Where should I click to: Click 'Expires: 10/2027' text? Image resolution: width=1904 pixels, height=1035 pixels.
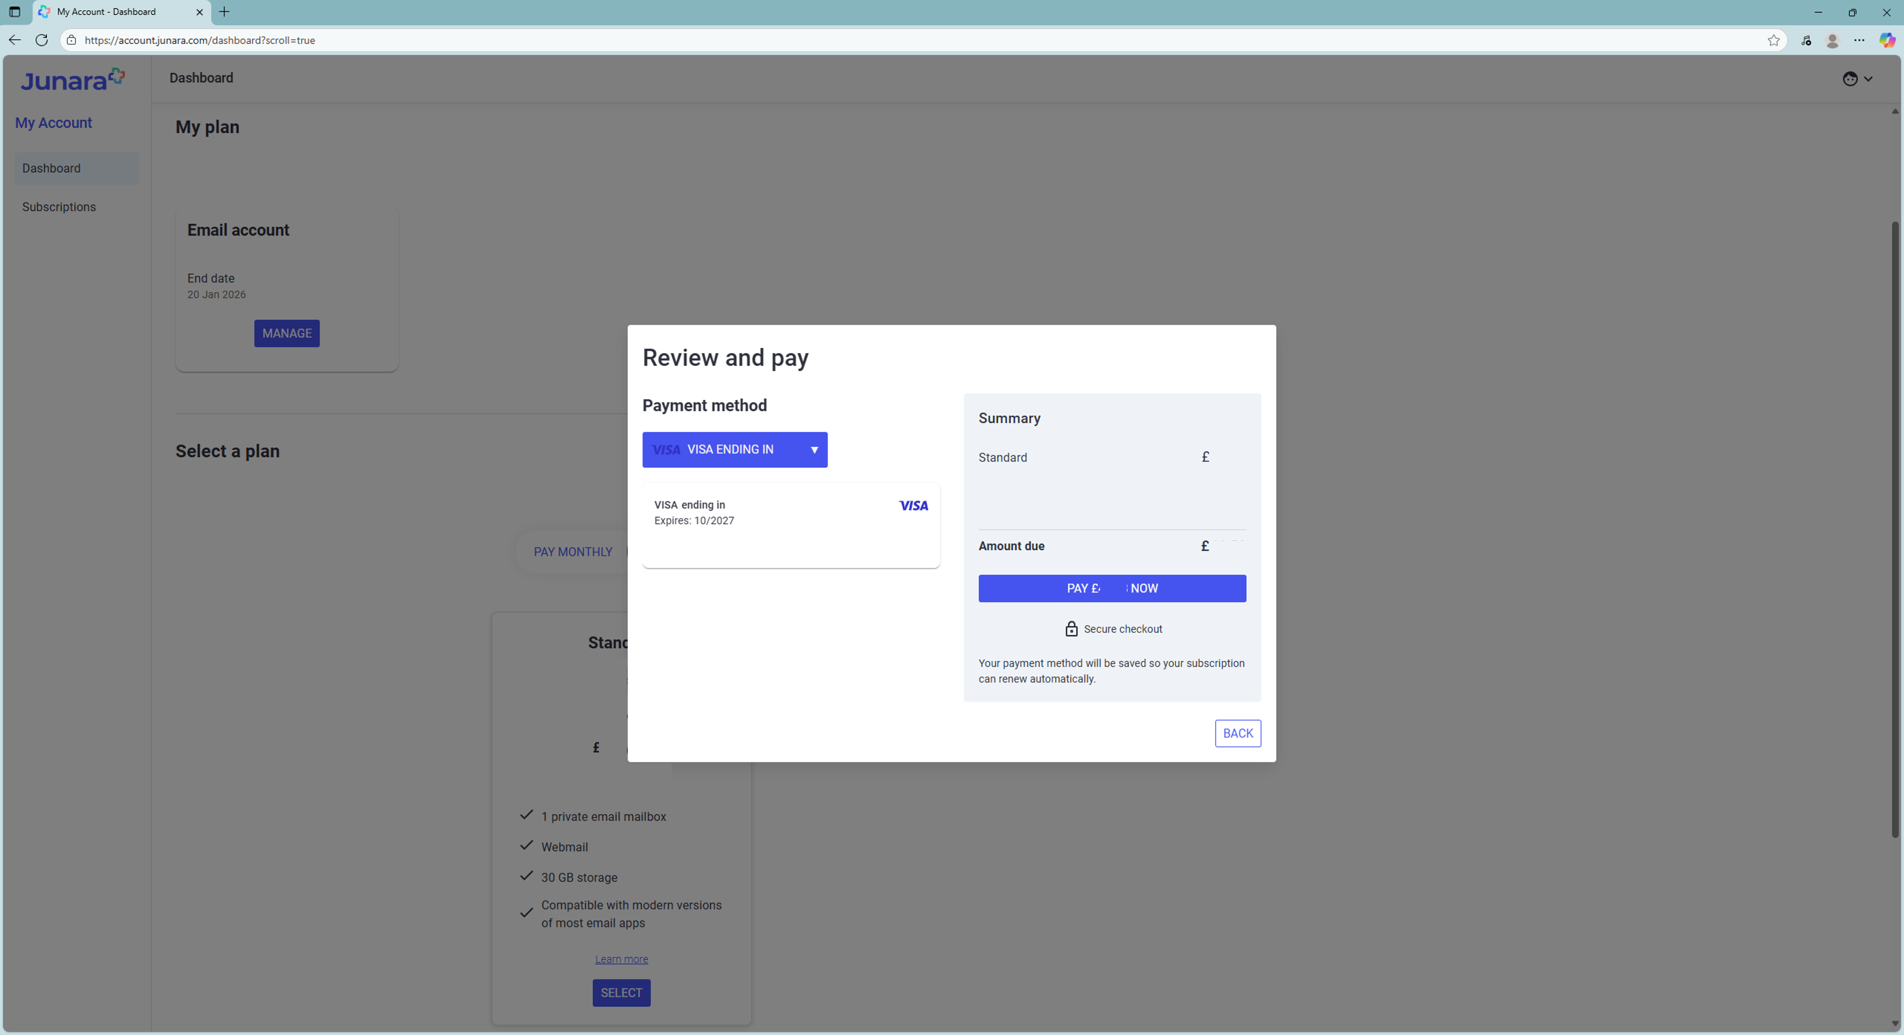694,520
